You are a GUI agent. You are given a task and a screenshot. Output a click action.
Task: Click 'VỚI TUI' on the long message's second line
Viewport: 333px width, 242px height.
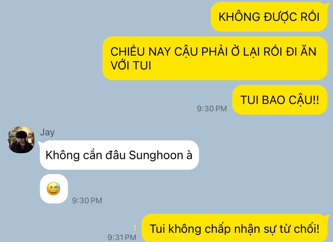tap(131, 66)
